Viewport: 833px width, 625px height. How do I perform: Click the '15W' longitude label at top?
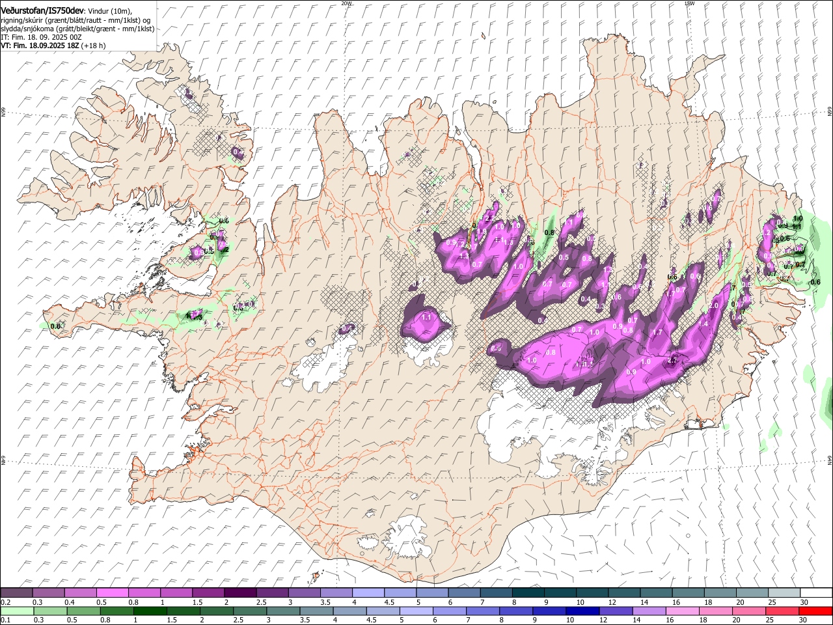click(689, 3)
